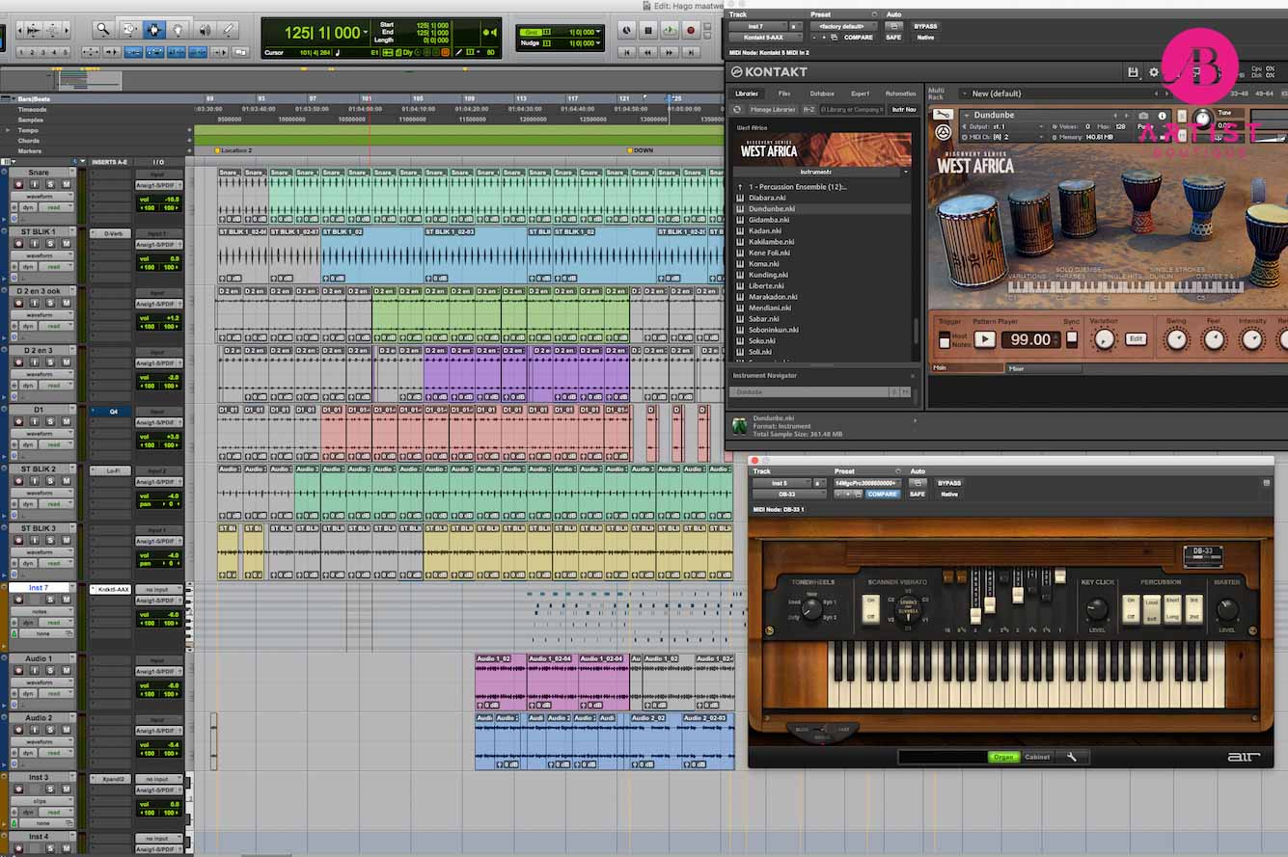Image resolution: width=1288 pixels, height=857 pixels.
Task: Click the transport Stop button
Action: 648,30
